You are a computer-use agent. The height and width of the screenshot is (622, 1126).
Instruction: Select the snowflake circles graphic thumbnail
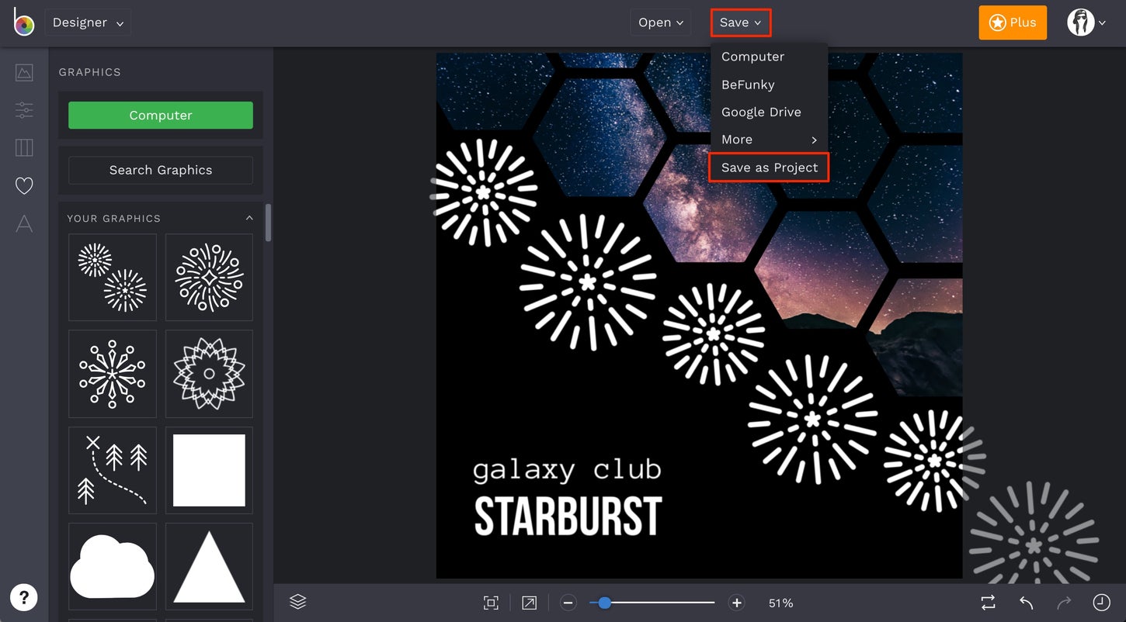[113, 374]
